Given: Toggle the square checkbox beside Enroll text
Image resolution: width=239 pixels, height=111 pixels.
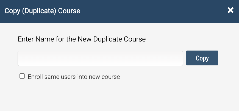Looking at the screenshot, I should point(22,76).
